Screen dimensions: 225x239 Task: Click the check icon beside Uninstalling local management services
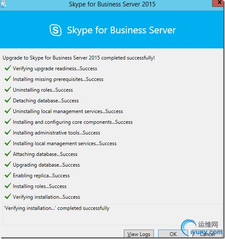pos(8,111)
